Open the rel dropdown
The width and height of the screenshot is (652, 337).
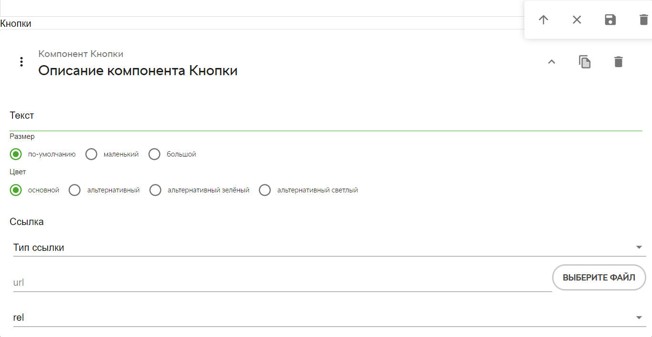tap(330, 317)
